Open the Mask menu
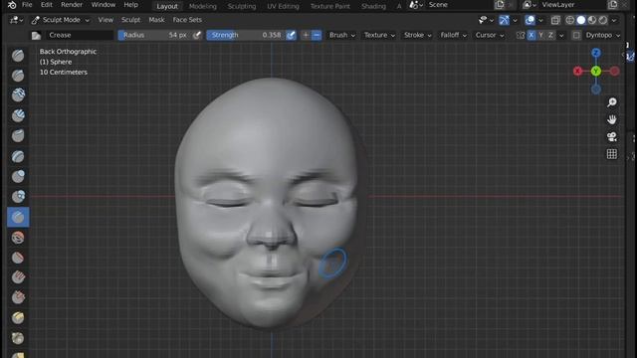 (156, 20)
